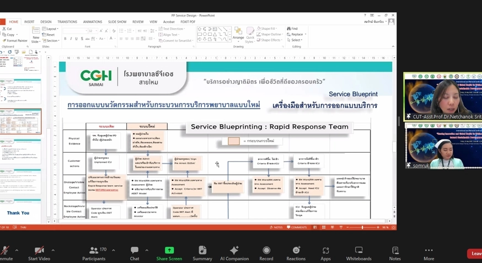The image size is (482, 263).
Task: Select CUT-Asst.Prof.Dr.Netchanok video tile
Action: (x=443, y=97)
